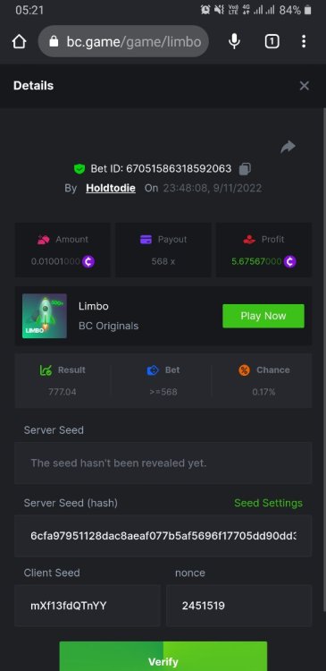This screenshot has width=326, height=671.
Task: Open the Holdtodie user profile link
Action: coord(111,188)
